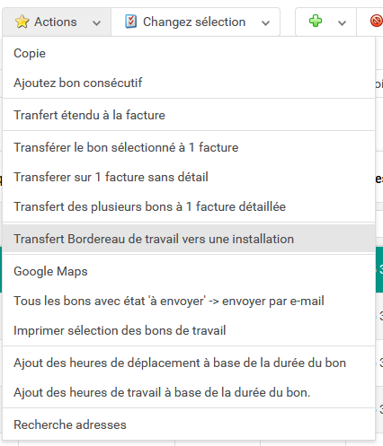Click the star icon on Actions button

pyautogui.click(x=22, y=22)
